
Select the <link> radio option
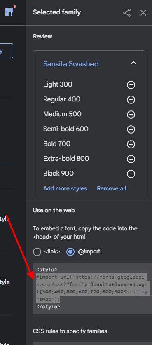37,252
